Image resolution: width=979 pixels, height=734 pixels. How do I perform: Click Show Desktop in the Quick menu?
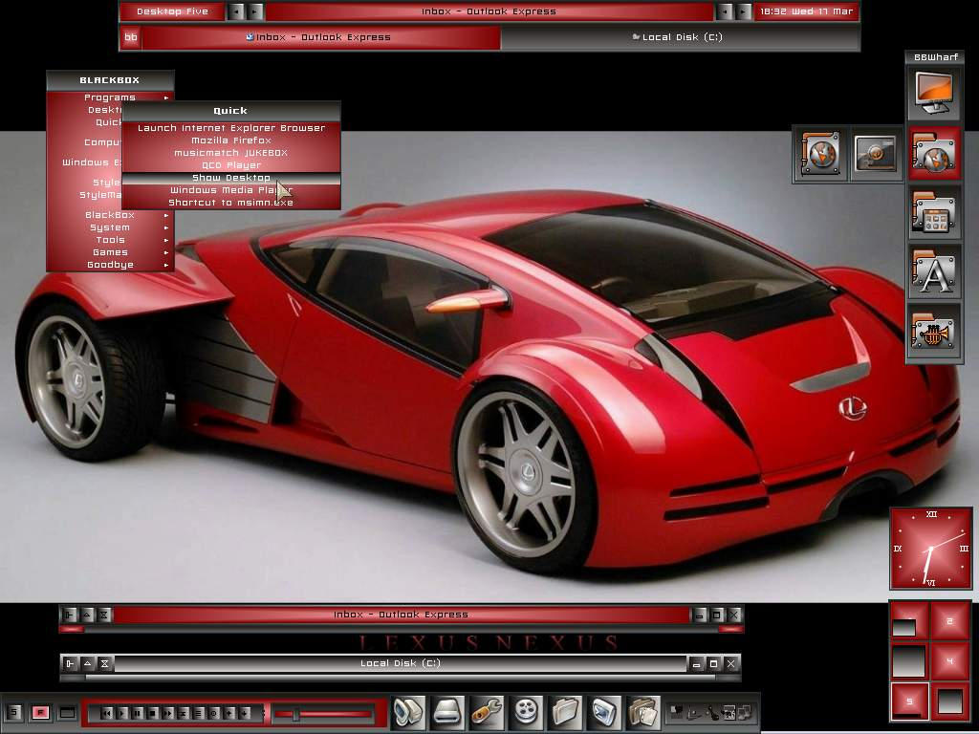[230, 177]
